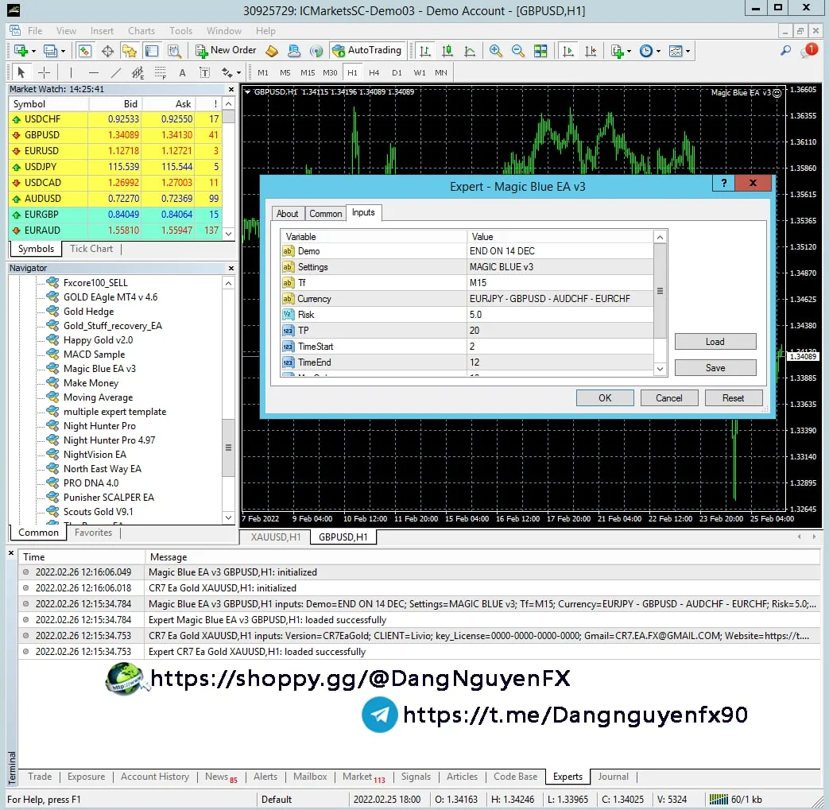Switch to M5 timeframe
Viewport: 829px width, 810px height.
285,72
